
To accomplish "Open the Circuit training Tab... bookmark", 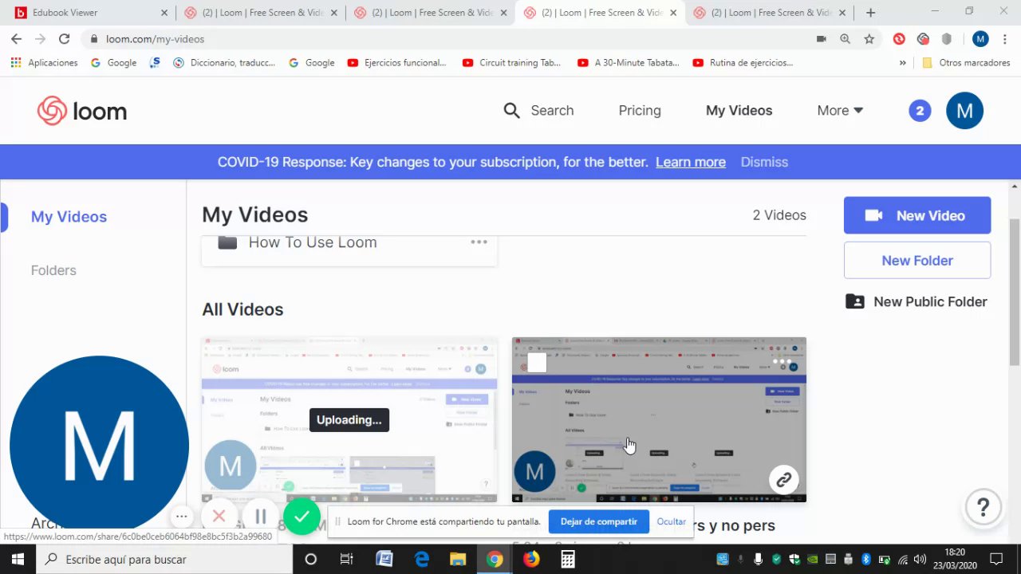I will [511, 63].
